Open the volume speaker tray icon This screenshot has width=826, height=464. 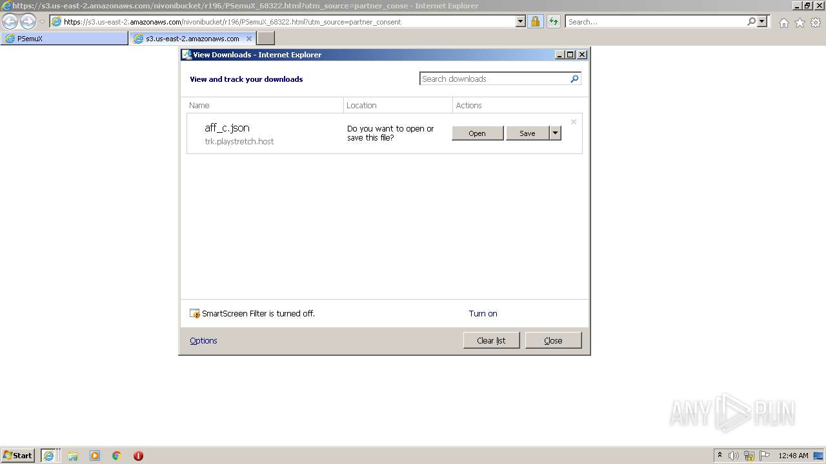click(x=734, y=456)
